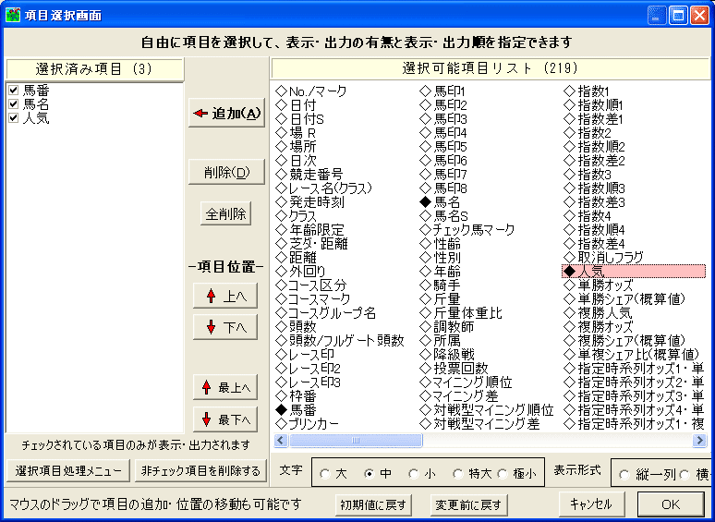The width and height of the screenshot is (715, 522).
Task: Select the 複勝人気 item
Action: click(x=598, y=313)
